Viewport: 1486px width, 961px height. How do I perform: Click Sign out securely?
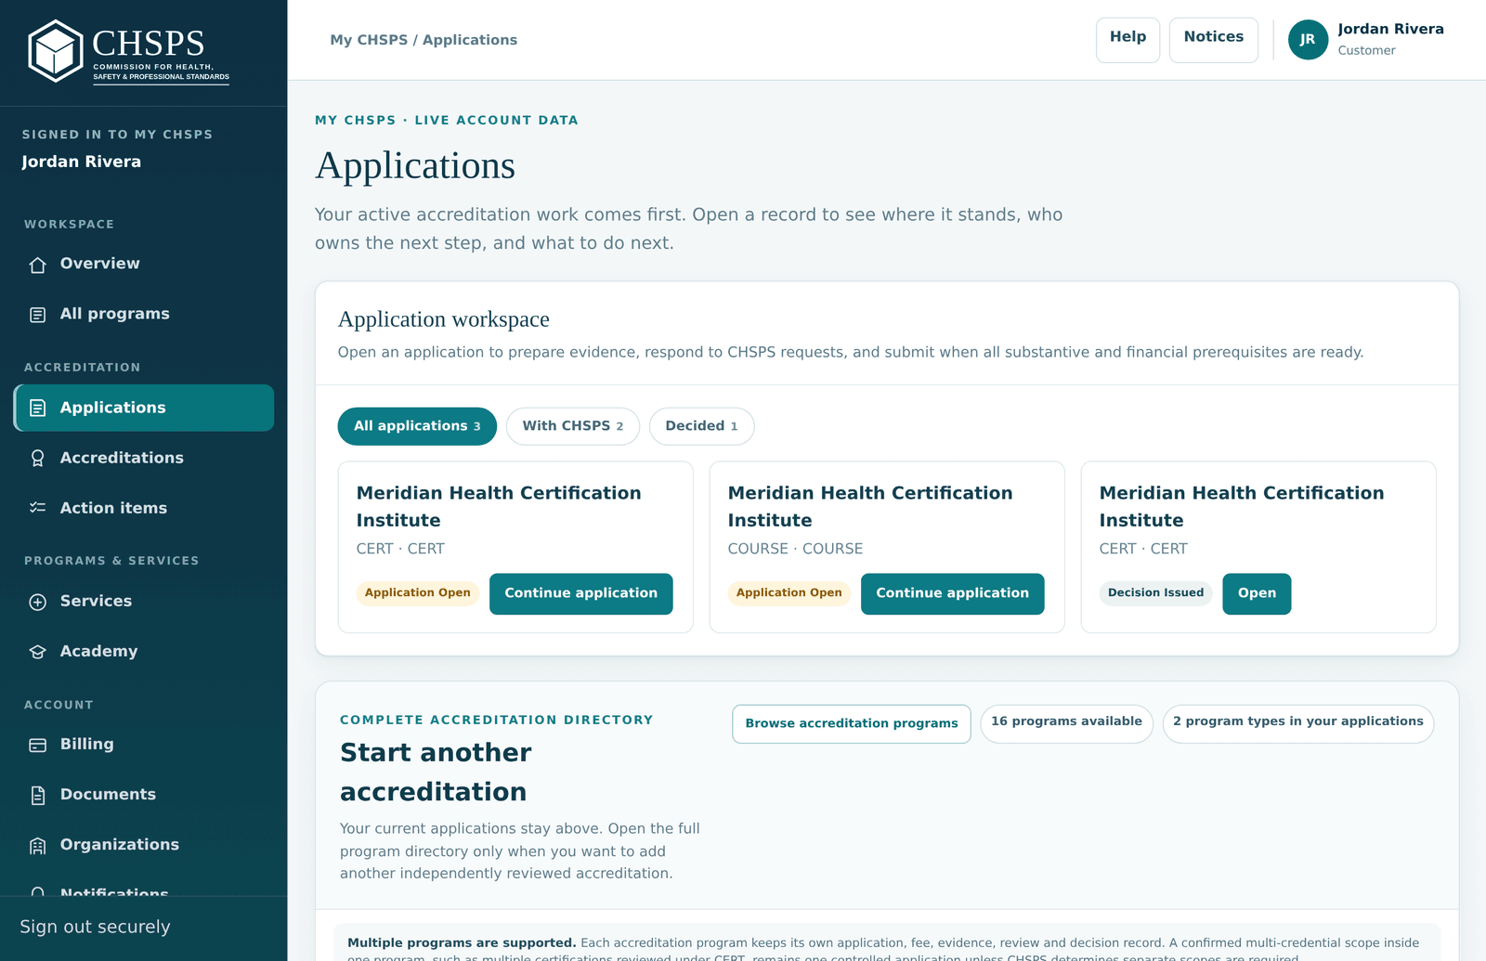pos(95,927)
